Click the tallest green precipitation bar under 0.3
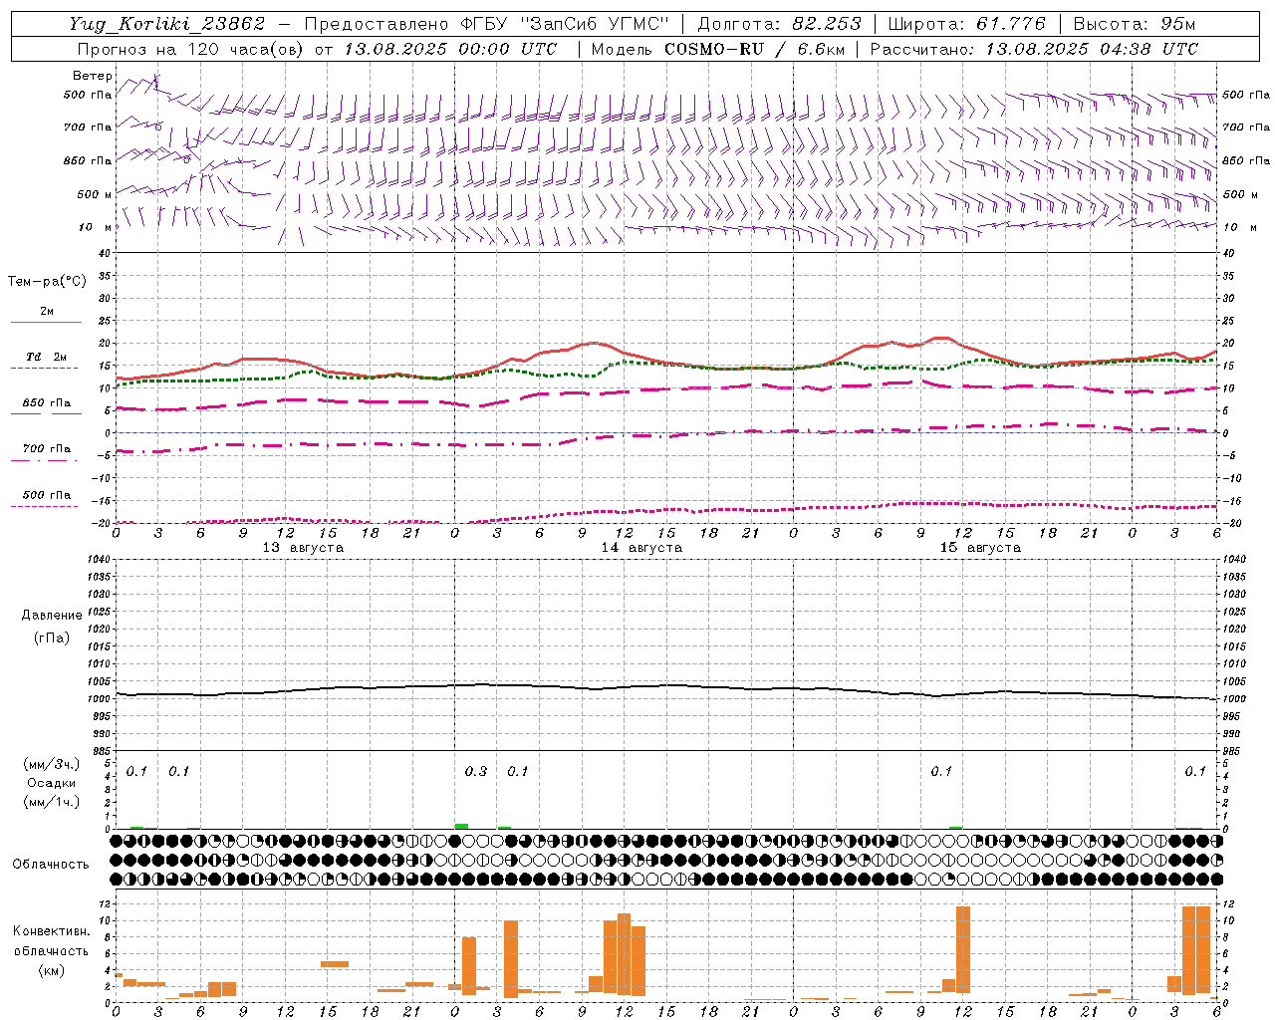Image resolution: width=1275 pixels, height=1020 pixels. [461, 826]
